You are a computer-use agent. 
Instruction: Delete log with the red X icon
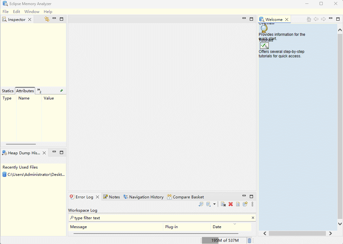tap(230, 204)
